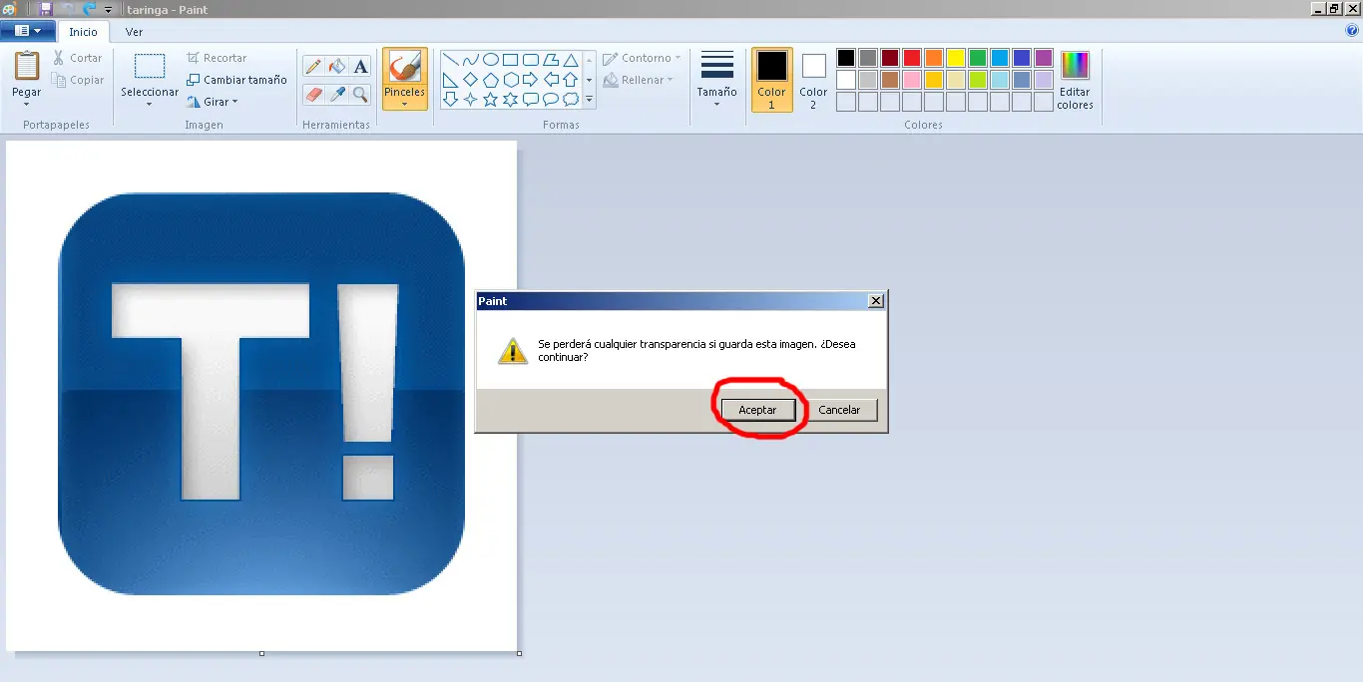Choose the cloud callout shape
1363x682 pixels.
coord(570,100)
